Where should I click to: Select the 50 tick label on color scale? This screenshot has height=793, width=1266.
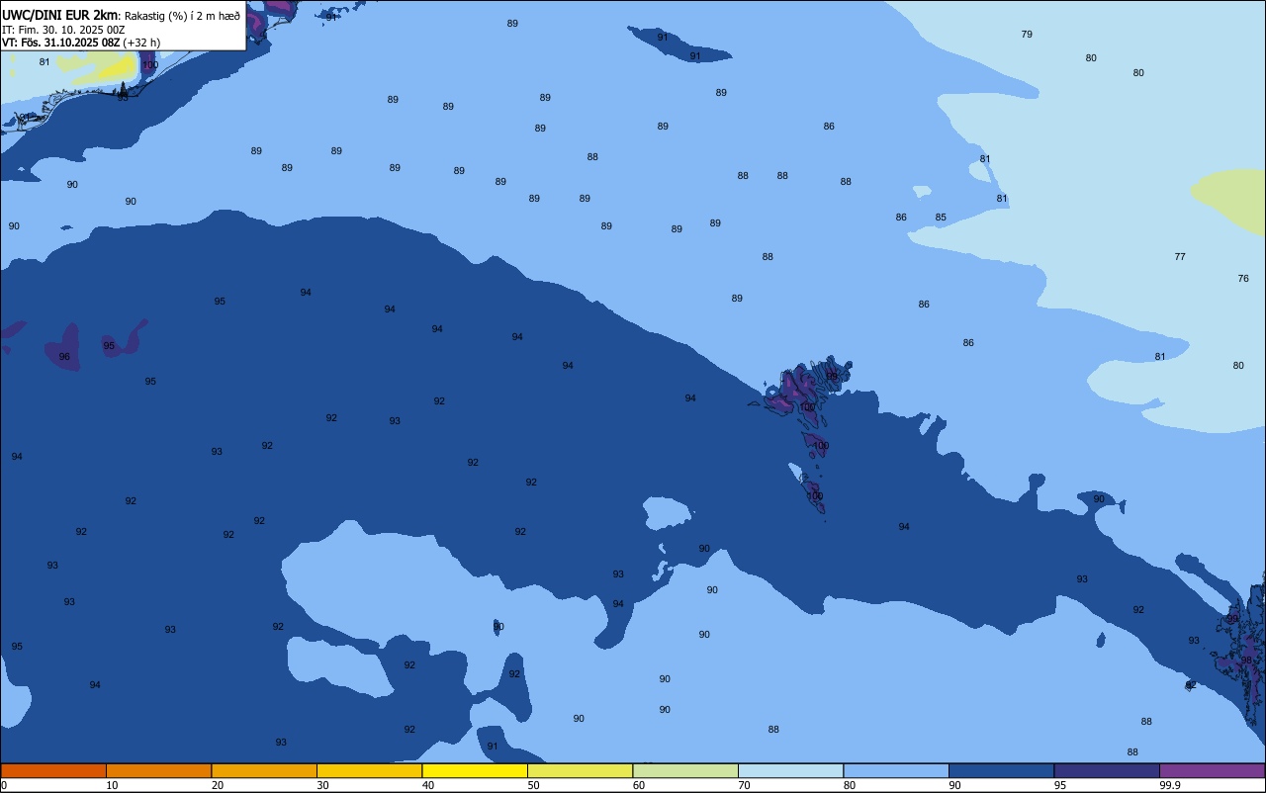click(x=533, y=785)
